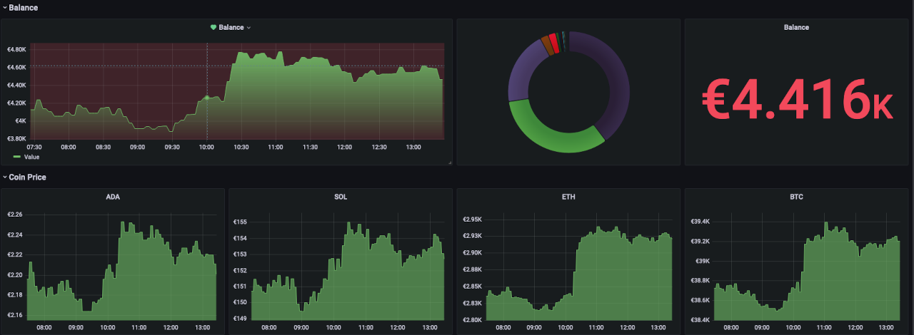Collapse the Balance dashboard row
This screenshot has height=335, width=914.
point(20,7)
